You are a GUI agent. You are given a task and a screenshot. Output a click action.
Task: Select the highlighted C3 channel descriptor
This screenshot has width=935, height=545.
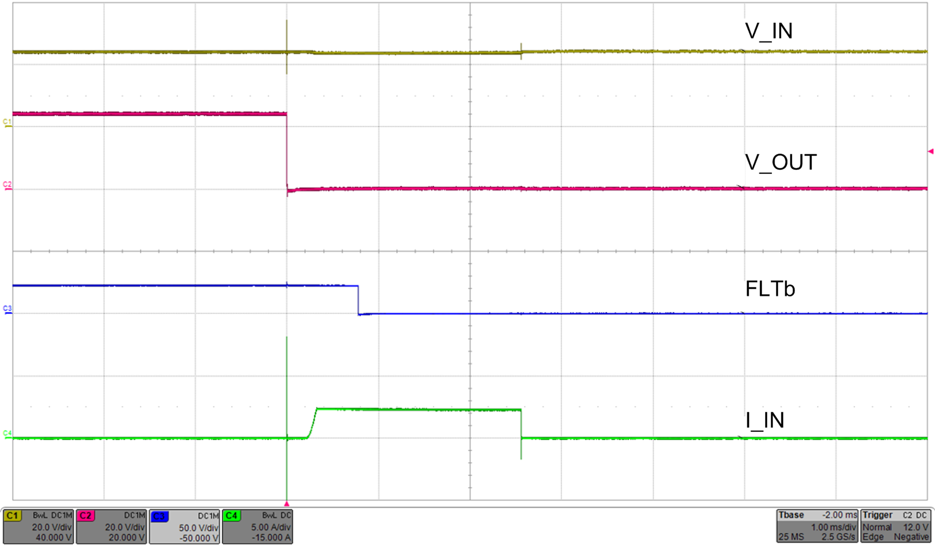pos(185,526)
